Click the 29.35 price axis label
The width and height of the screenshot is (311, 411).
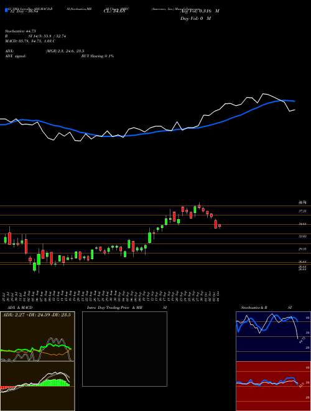tap(303, 249)
